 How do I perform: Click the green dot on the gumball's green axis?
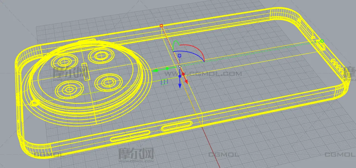coord(167,68)
